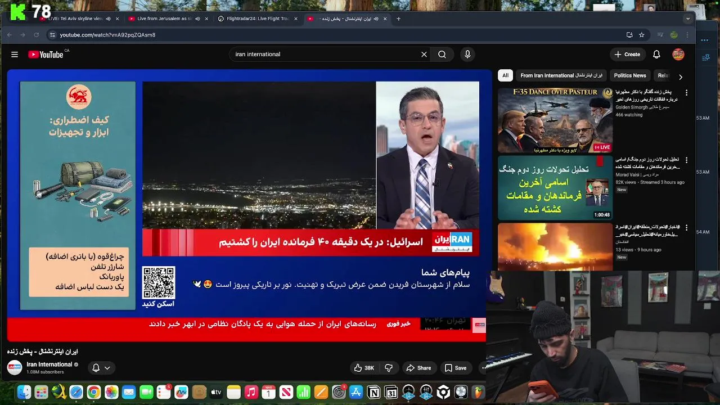720x405 pixels.
Task: Open the account avatar menu
Action: point(678,55)
